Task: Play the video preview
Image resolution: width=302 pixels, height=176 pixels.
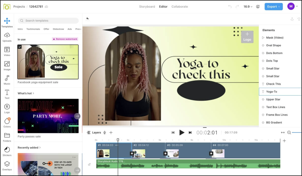Action: coord(182,133)
